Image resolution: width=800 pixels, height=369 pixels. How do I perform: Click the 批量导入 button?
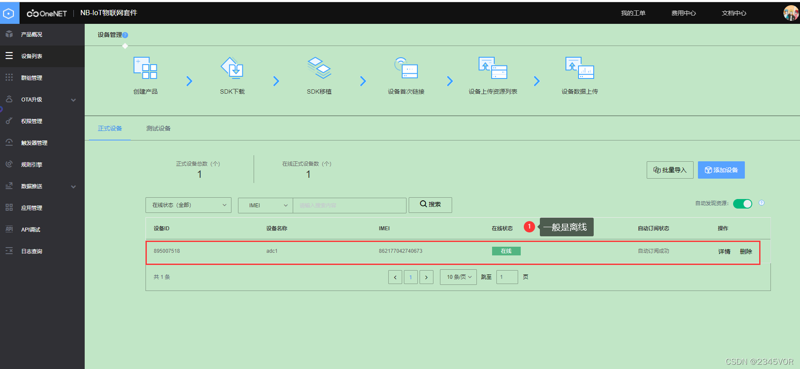click(x=670, y=170)
